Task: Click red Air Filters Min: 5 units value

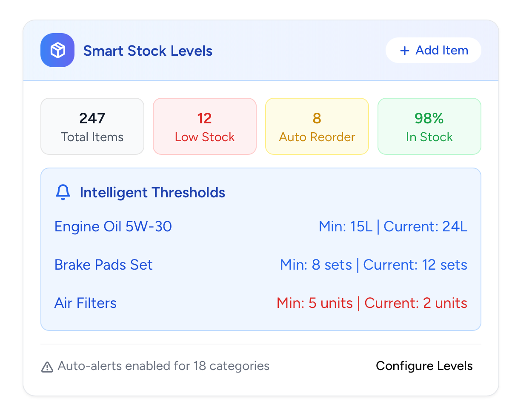Action: pyautogui.click(x=315, y=303)
